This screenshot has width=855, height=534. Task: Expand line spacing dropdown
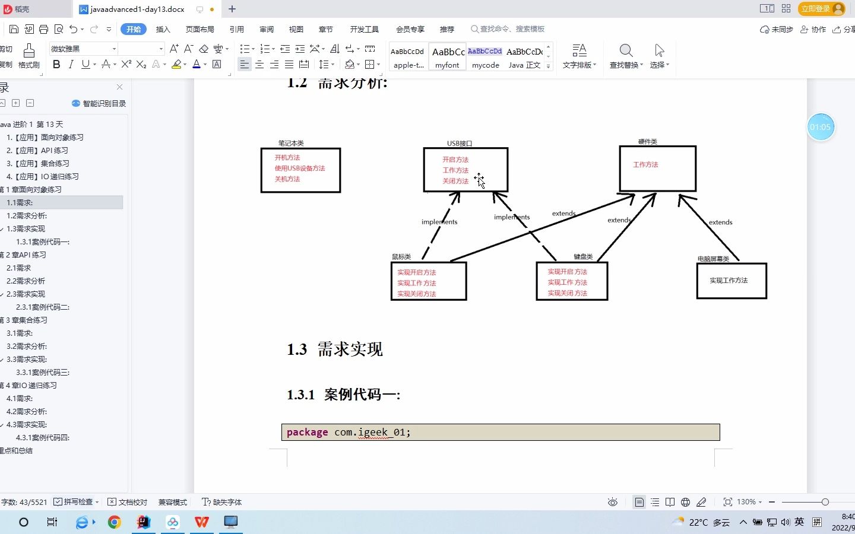pos(332,65)
